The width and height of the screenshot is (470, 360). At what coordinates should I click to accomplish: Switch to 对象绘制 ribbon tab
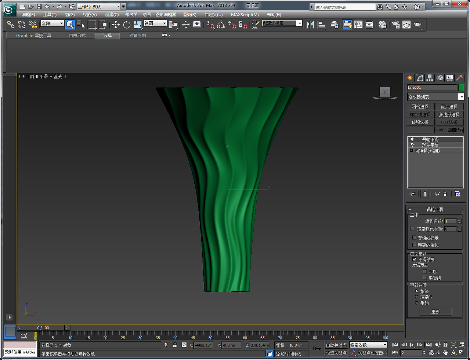pyautogui.click(x=138, y=36)
